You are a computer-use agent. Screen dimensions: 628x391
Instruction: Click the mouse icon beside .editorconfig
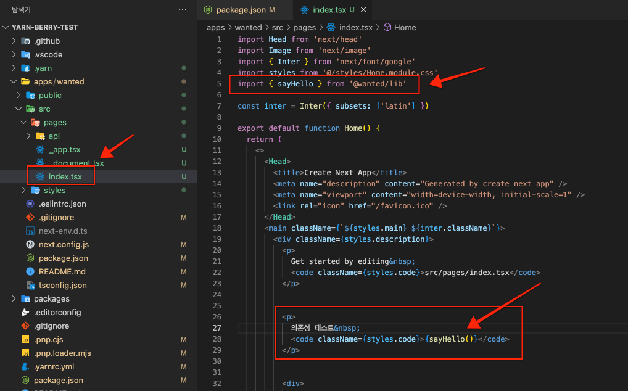[25, 312]
